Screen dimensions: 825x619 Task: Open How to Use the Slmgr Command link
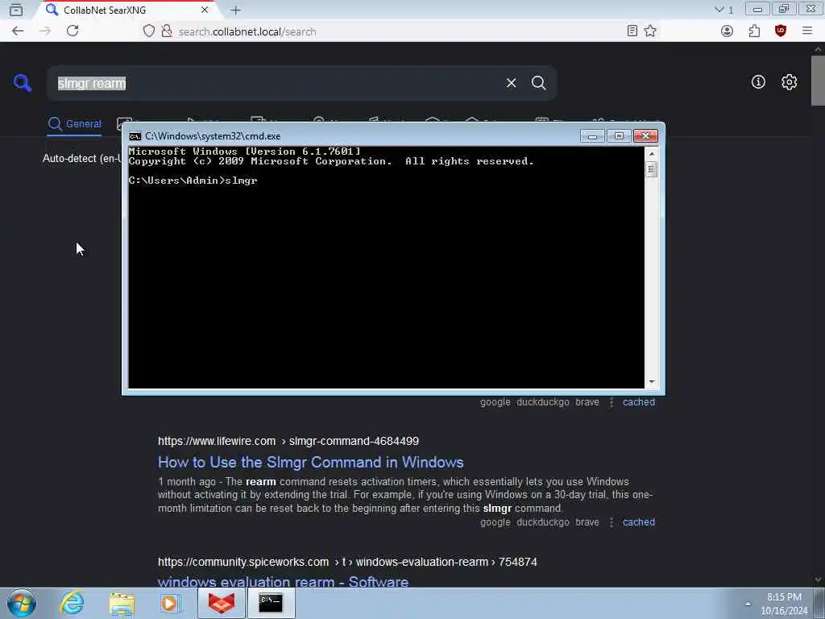(310, 462)
